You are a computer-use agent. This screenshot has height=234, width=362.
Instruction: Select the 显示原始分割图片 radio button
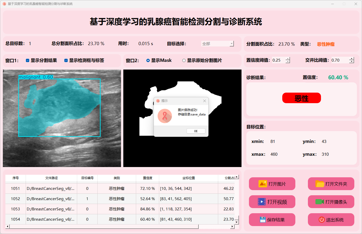coord(184,61)
